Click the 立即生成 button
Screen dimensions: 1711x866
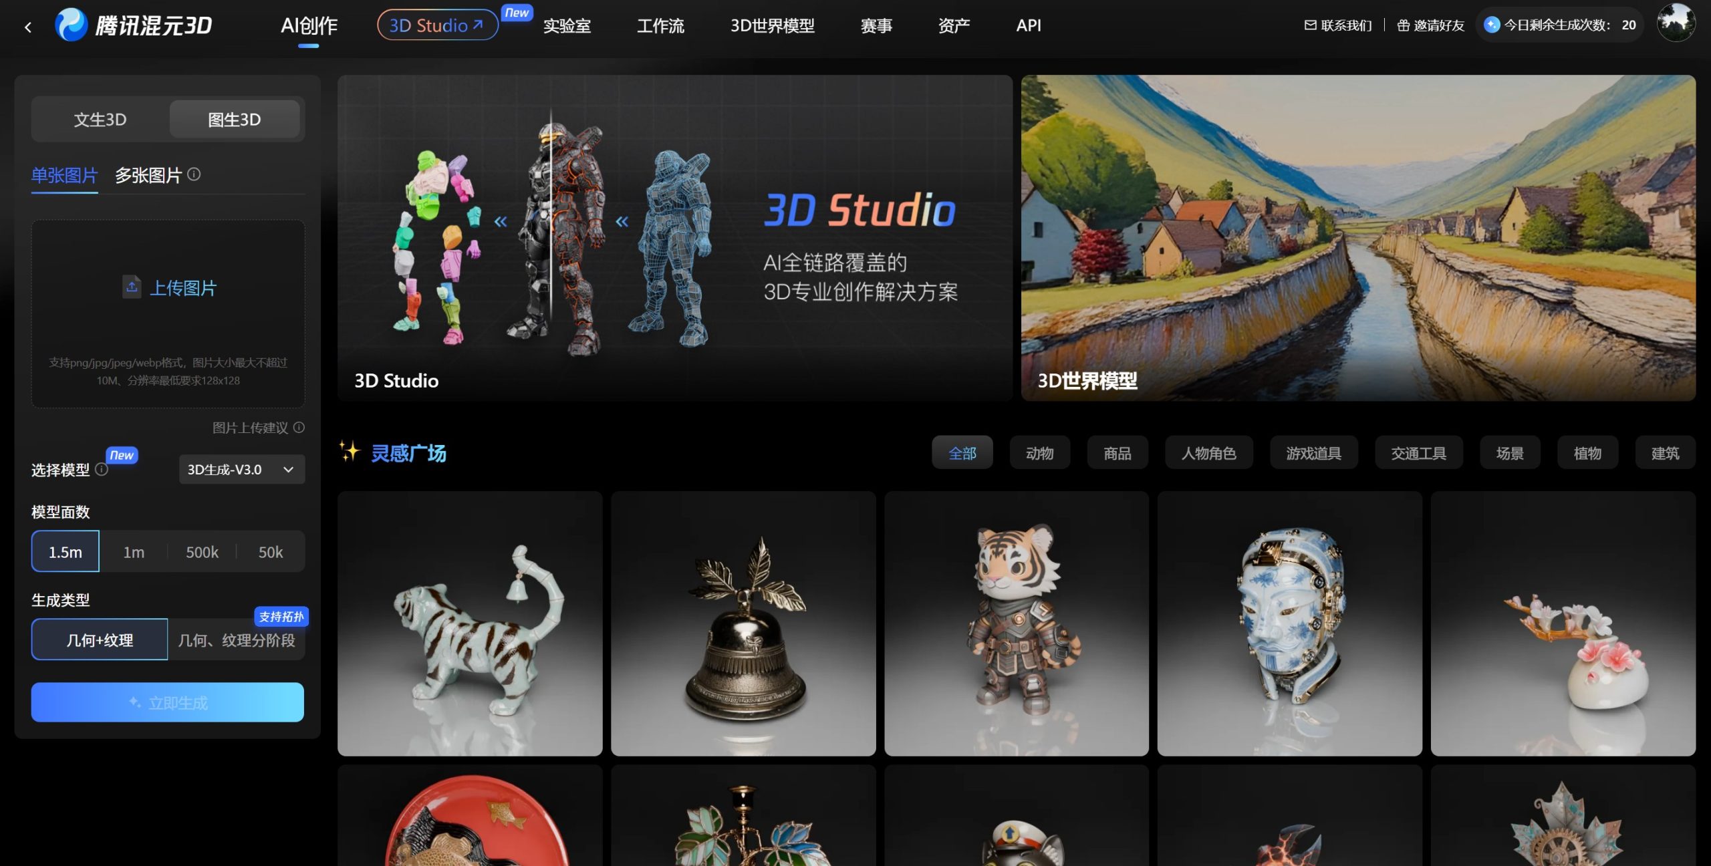tap(167, 702)
